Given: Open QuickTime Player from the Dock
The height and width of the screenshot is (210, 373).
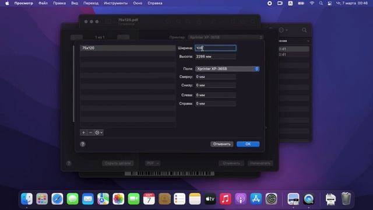Looking at the screenshot, I should pos(308,199).
